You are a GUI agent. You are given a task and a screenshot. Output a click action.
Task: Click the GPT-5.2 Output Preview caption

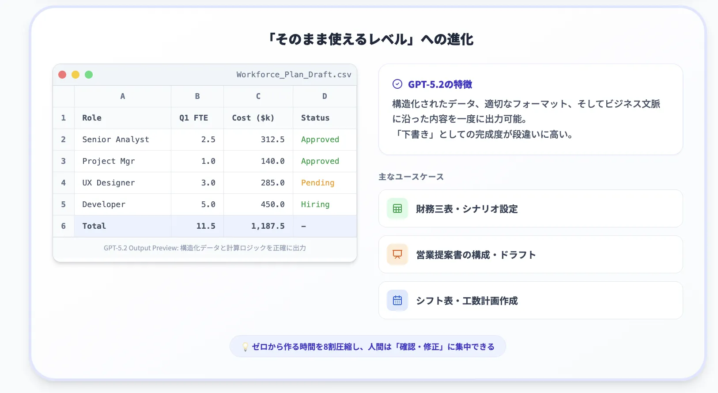[205, 248]
